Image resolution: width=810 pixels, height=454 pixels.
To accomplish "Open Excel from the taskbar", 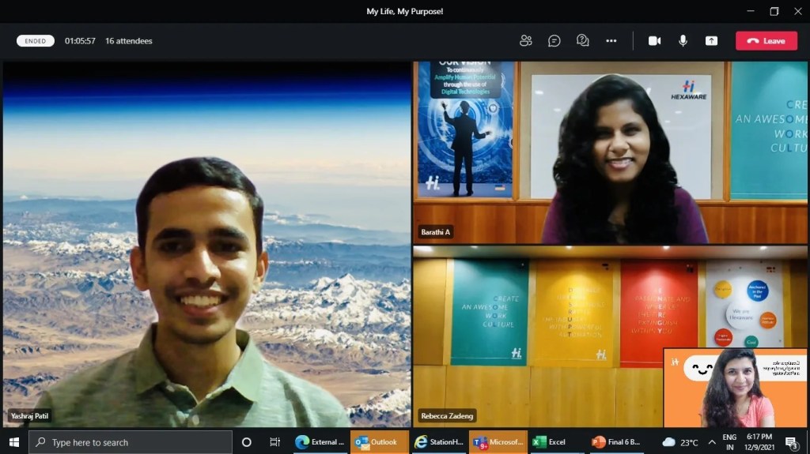I will pyautogui.click(x=548, y=442).
